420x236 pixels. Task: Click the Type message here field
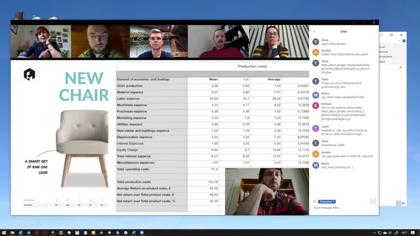[x=340, y=208]
